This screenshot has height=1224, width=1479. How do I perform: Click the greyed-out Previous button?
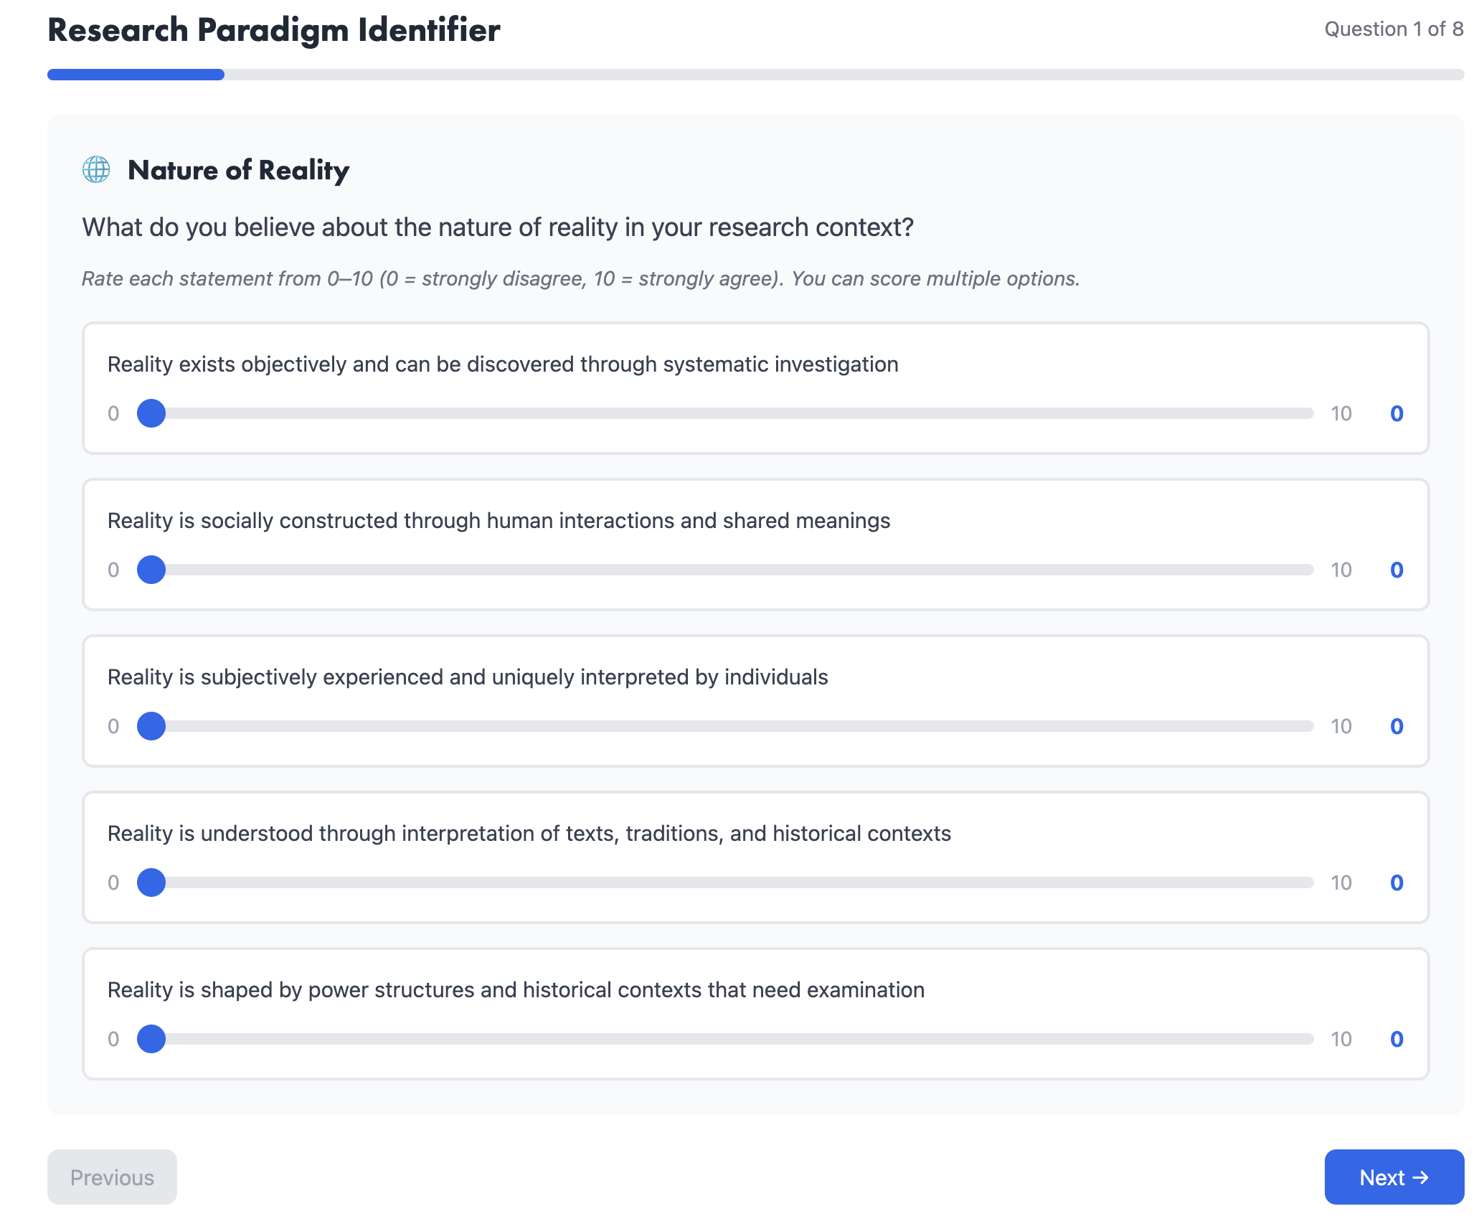(x=112, y=1177)
